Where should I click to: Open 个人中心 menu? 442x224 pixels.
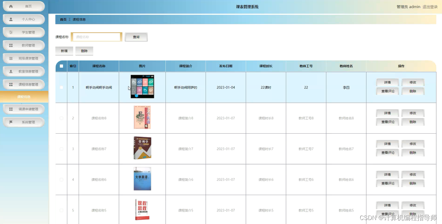tap(24, 19)
